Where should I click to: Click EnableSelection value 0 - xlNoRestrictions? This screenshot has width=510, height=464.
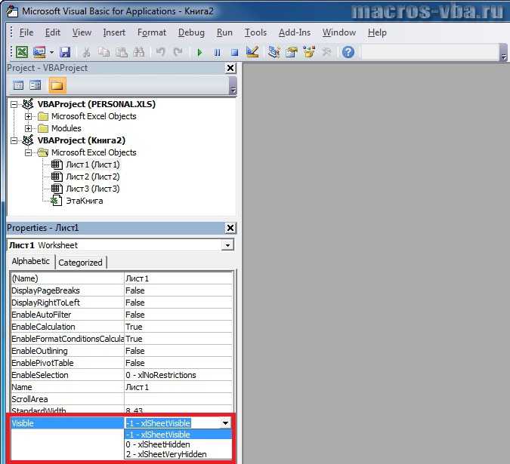tap(178, 375)
